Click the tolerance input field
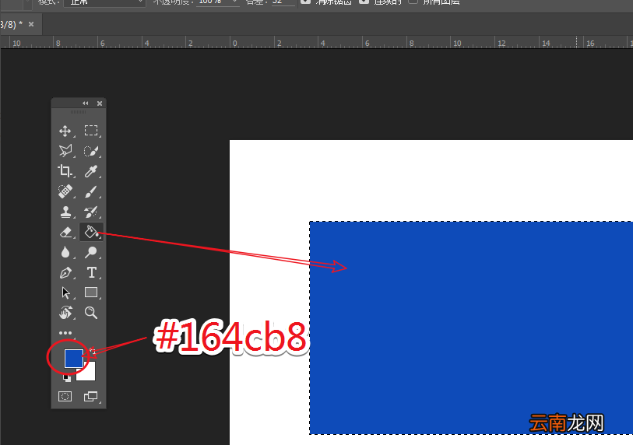 (283, 2)
